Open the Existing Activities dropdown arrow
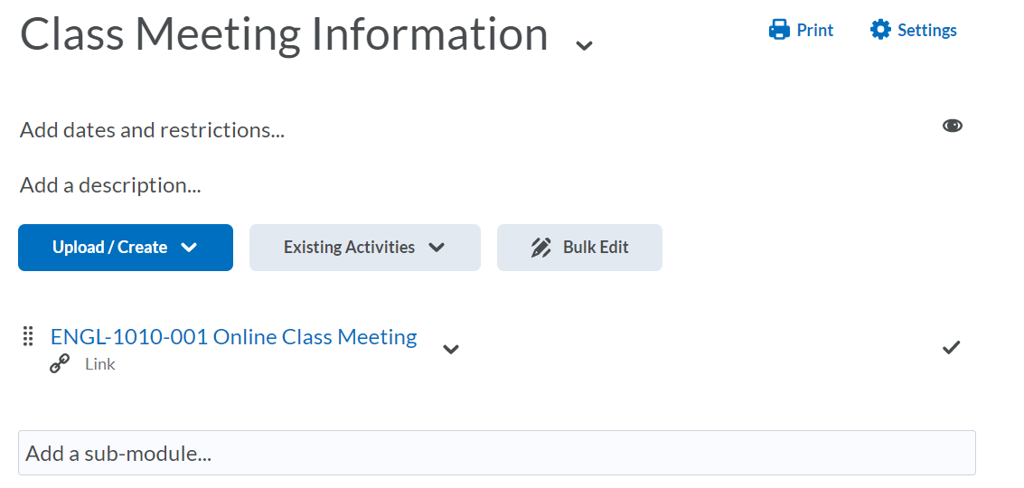Image resolution: width=1024 pixels, height=488 pixels. point(437,248)
